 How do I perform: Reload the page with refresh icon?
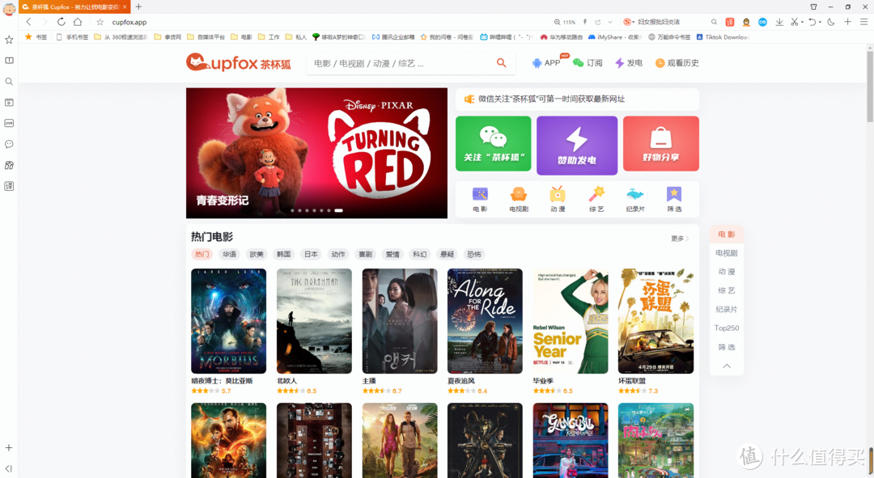pos(62,22)
